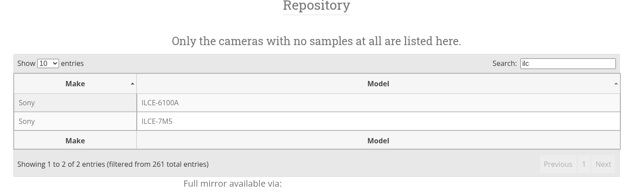Click the Make column sort arrow icon
Image resolution: width=635 pixels, height=192 pixels.
coord(132,84)
